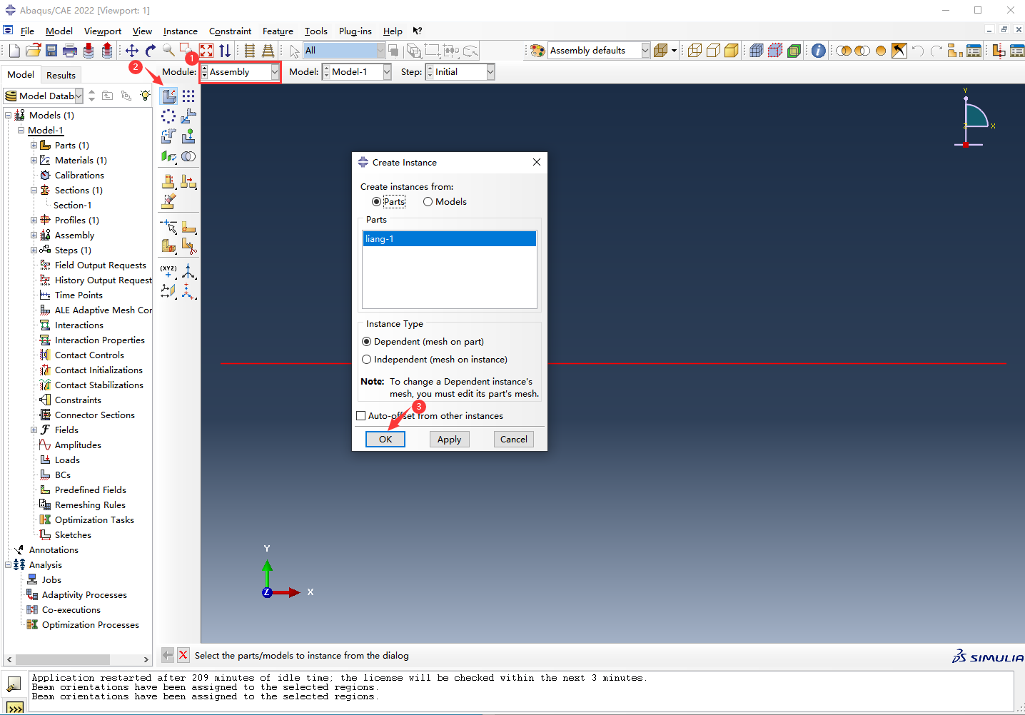Click the Create Instance tool icon
This screenshot has width=1025, height=715.
(169, 96)
